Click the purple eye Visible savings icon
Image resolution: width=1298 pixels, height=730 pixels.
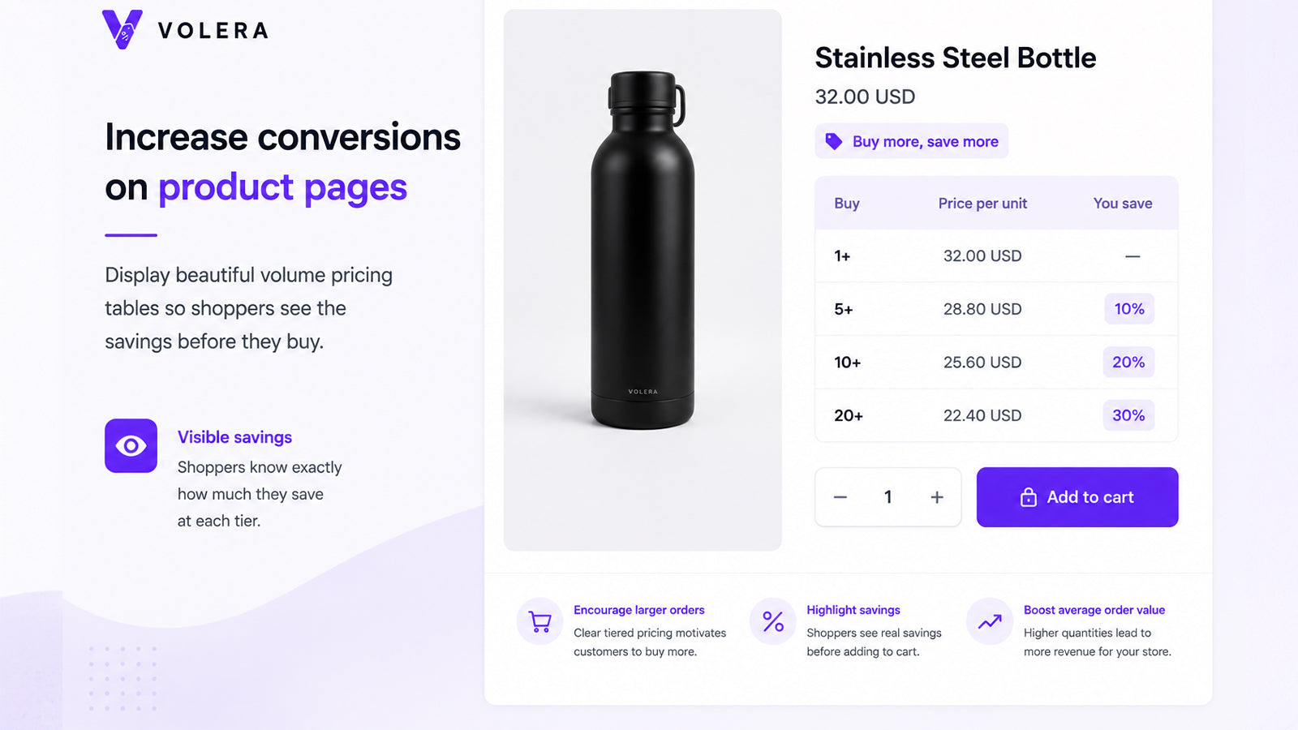click(x=131, y=445)
